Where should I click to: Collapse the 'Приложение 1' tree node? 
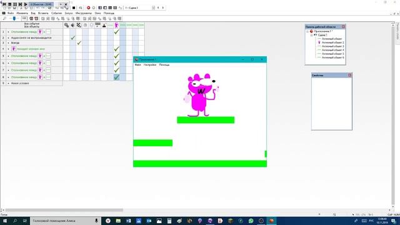coord(307,31)
